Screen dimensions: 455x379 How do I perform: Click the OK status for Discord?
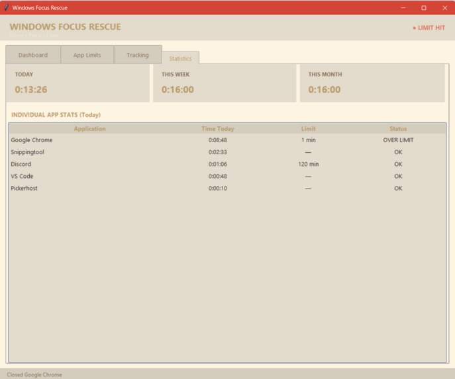[398, 164]
